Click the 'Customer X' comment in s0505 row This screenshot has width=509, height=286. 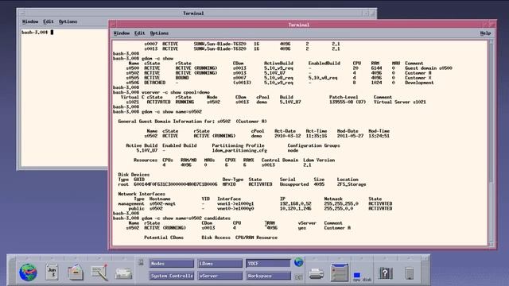click(x=418, y=78)
